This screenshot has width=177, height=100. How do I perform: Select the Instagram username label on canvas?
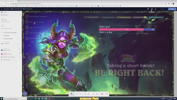click(x=124, y=17)
